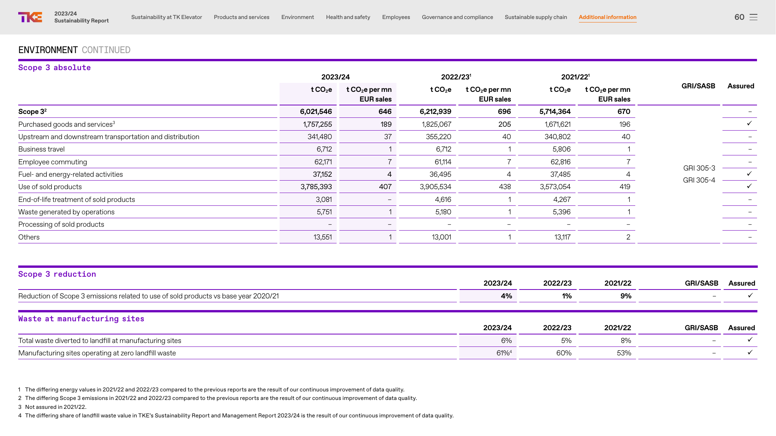Click End-of-life treatment of sold products label

77,200
